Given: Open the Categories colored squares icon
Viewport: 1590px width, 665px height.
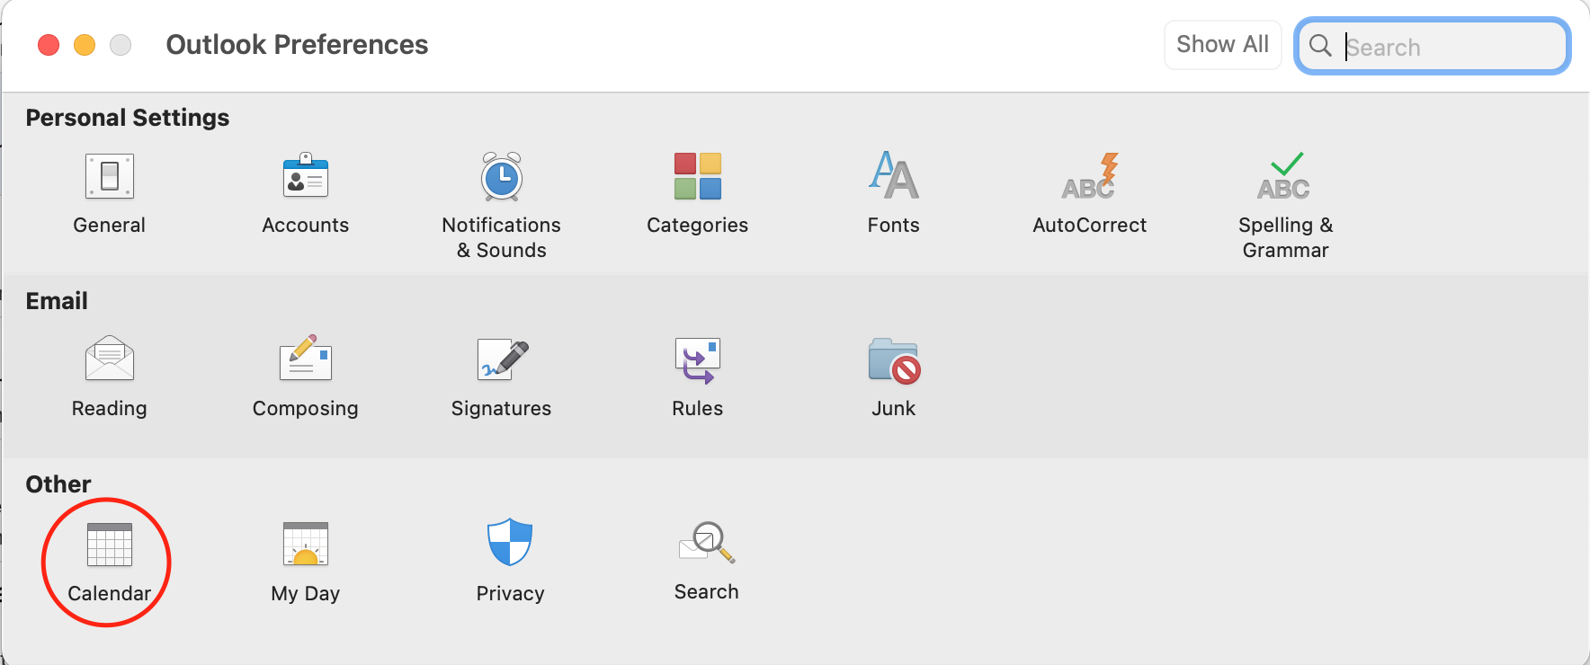Looking at the screenshot, I should coord(698,176).
